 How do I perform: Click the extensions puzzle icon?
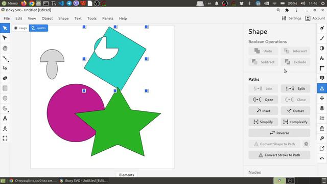[x=287, y=10]
